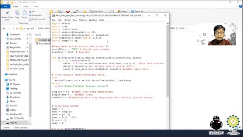Open Pictures in Quick access

click(x=14, y=43)
